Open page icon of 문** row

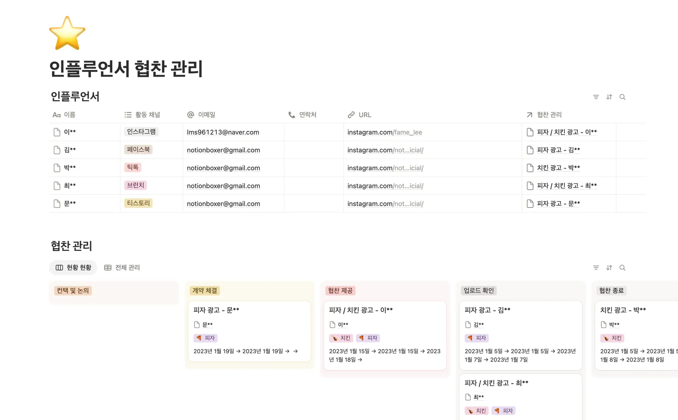[57, 204]
